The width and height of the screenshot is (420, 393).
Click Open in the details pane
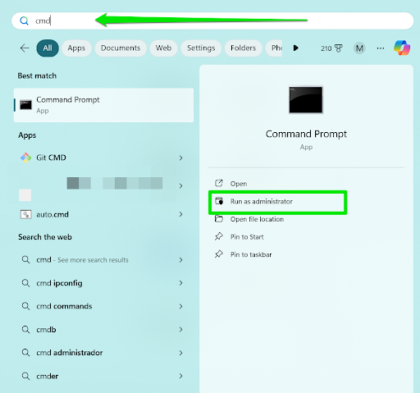[239, 184]
